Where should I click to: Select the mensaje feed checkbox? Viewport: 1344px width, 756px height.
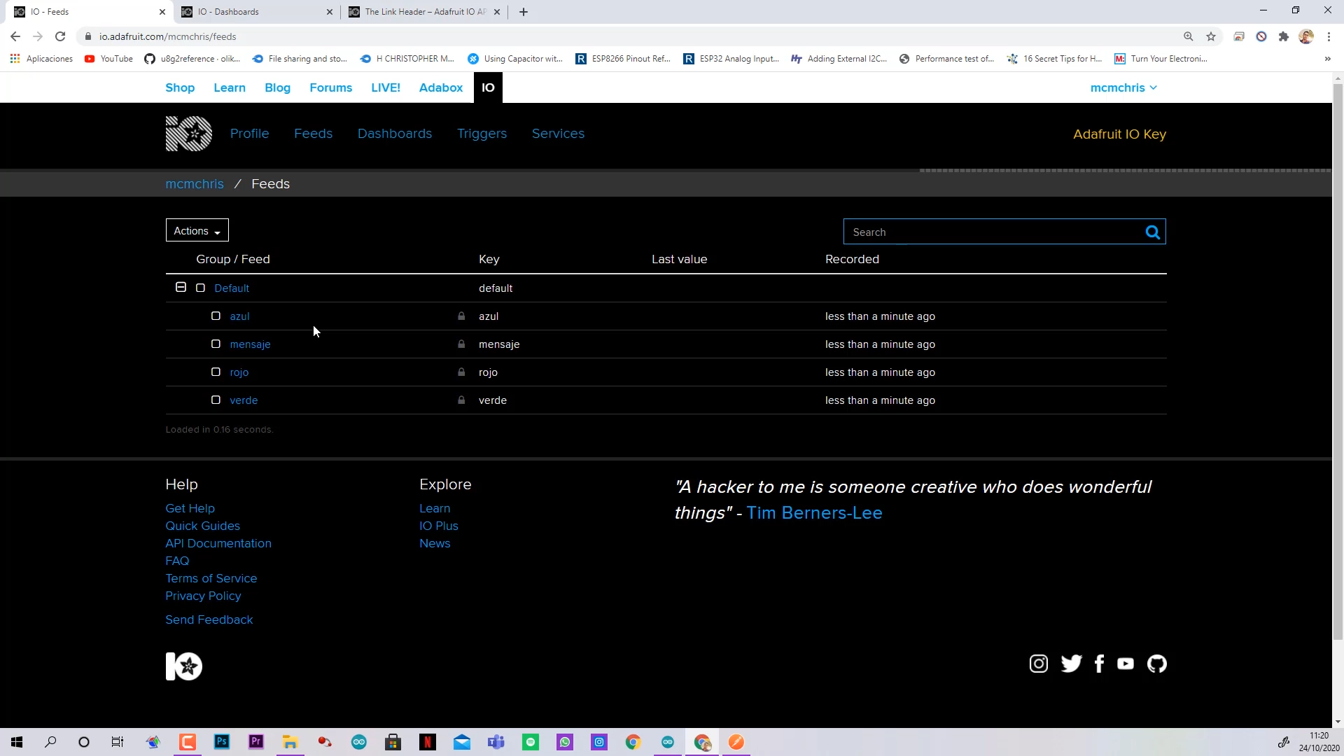216,344
